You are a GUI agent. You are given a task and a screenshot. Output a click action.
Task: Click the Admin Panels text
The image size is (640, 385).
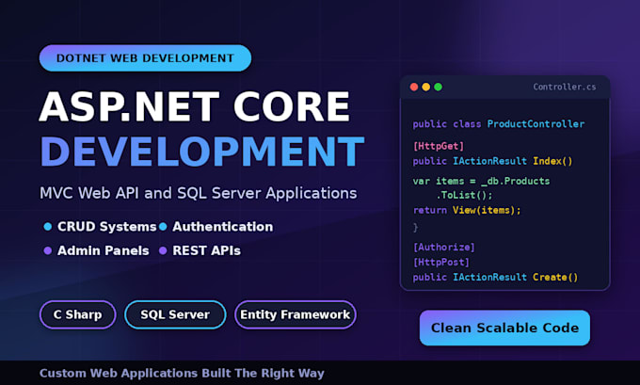click(104, 250)
